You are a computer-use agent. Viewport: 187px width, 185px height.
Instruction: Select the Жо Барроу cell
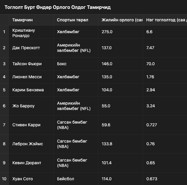click(31, 106)
